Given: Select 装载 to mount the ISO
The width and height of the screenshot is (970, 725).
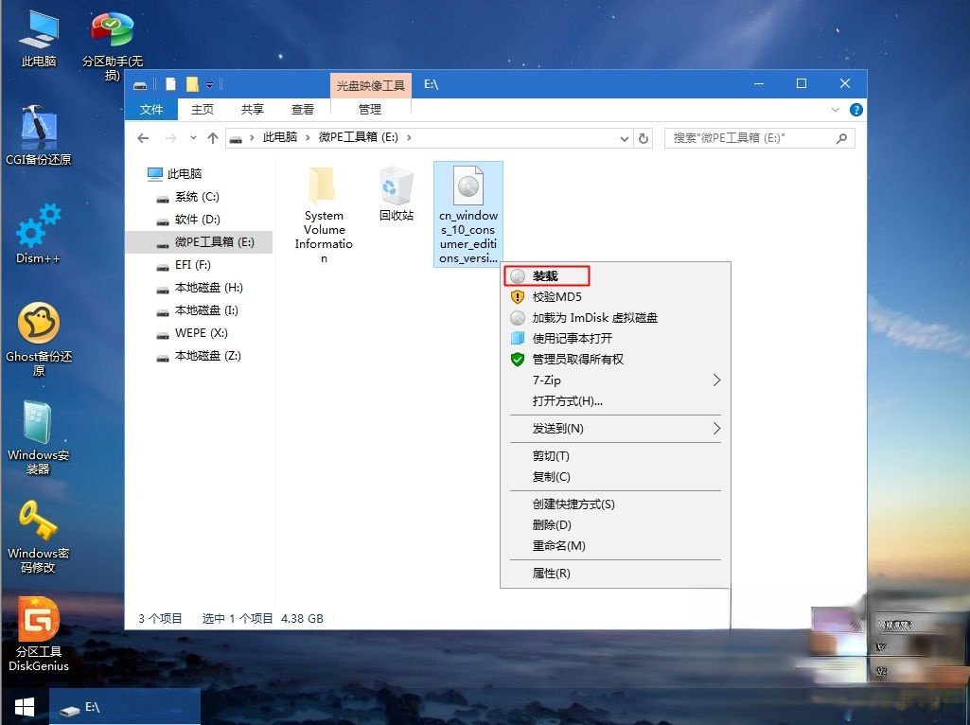Looking at the screenshot, I should (546, 275).
